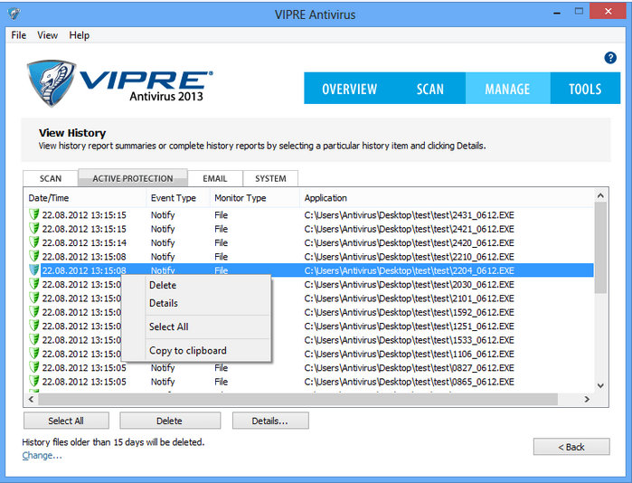Choose Delete from the context menu
The height and width of the screenshot is (483, 632).
pyautogui.click(x=196, y=285)
